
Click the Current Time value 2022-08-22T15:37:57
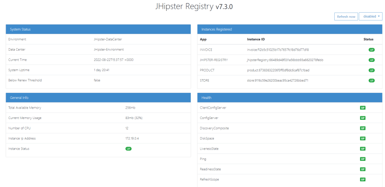[114, 60]
